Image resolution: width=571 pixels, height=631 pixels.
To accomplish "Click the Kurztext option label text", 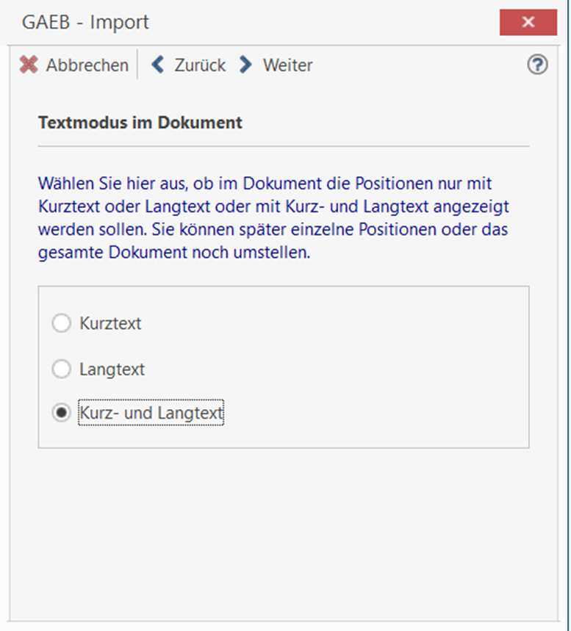I will [x=110, y=323].
